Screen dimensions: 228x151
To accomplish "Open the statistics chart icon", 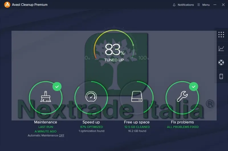I will (221, 48).
